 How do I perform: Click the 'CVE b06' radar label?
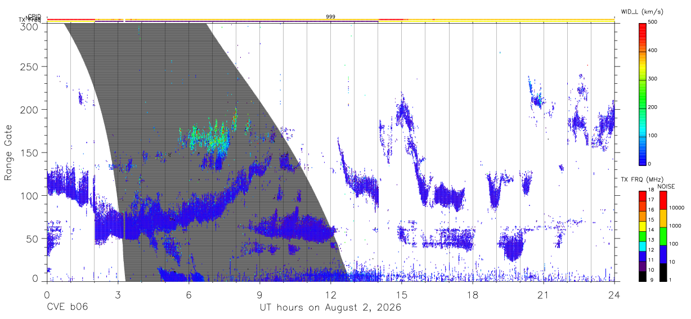point(68,308)
